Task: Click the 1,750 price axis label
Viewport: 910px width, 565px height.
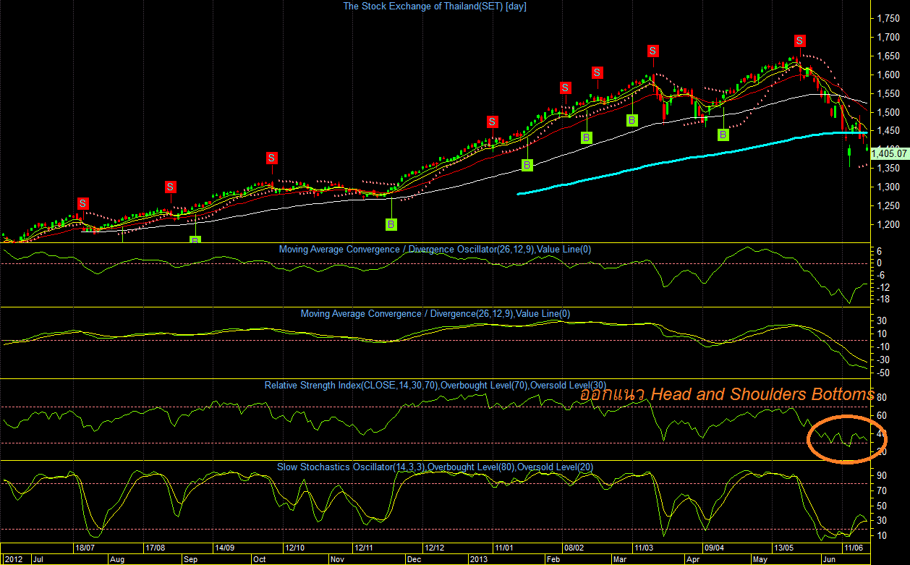Action: [x=888, y=18]
